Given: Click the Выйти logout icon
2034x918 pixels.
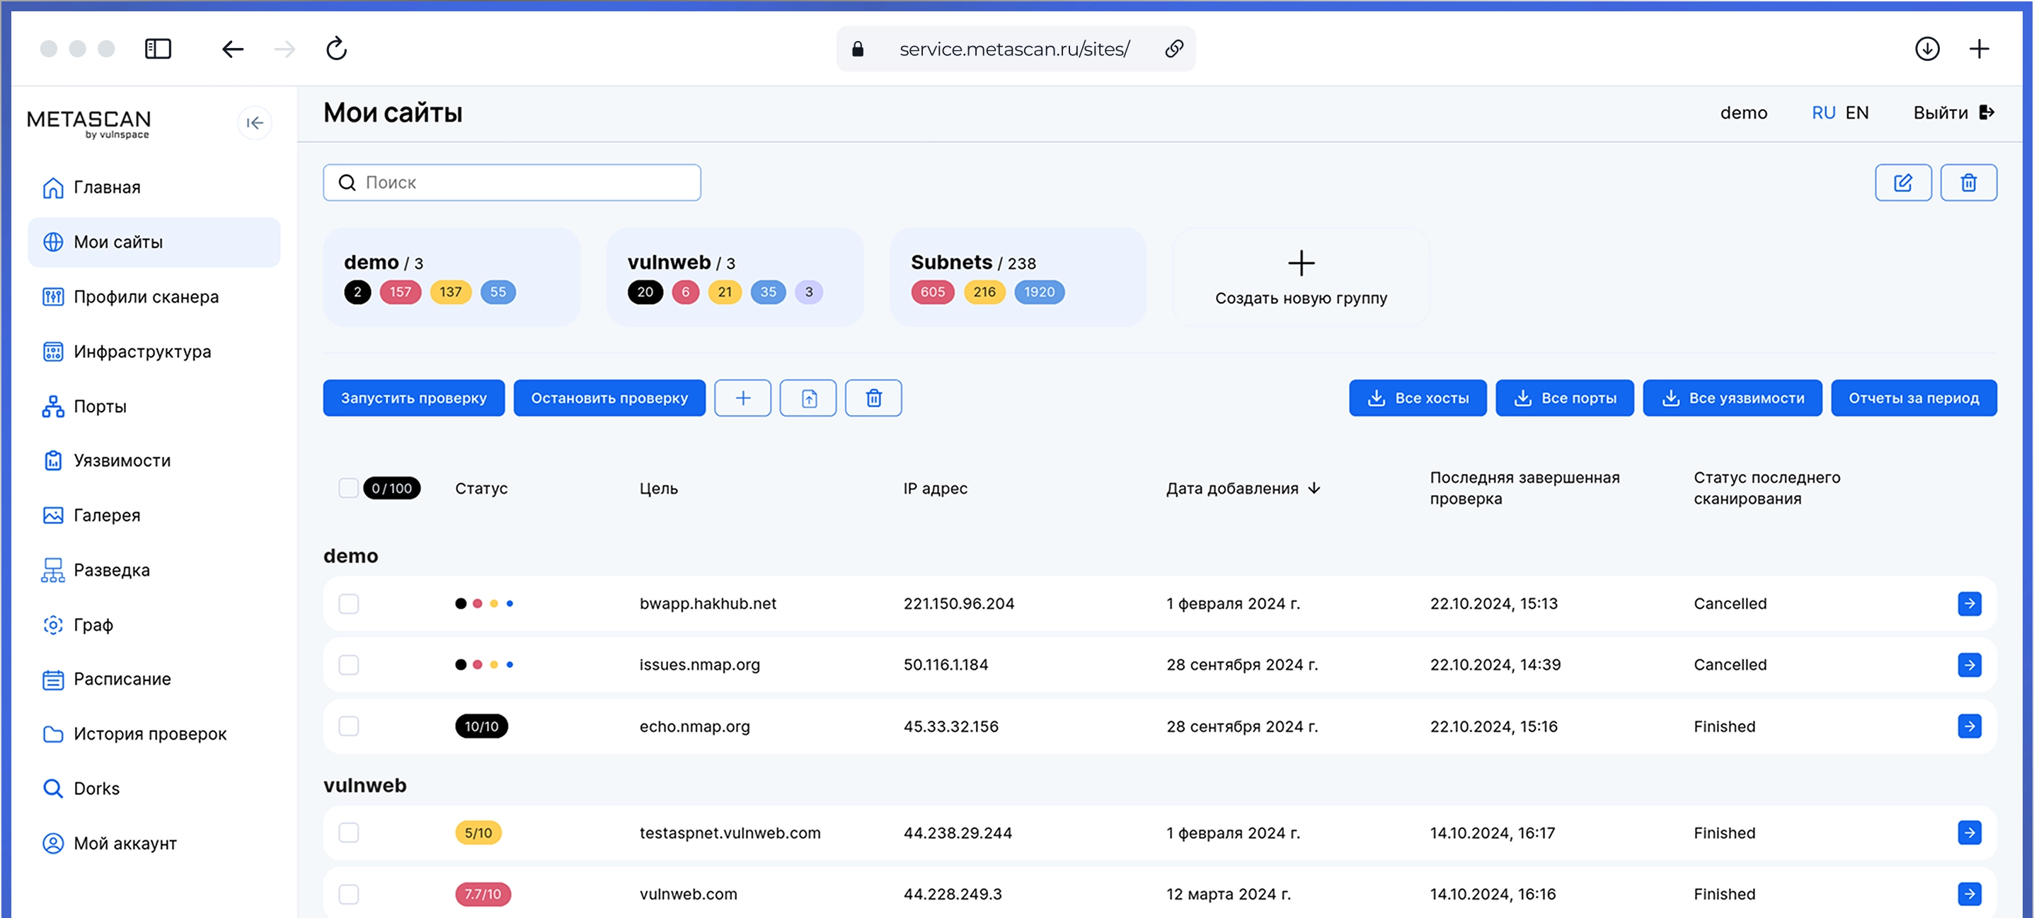Looking at the screenshot, I should (1987, 112).
